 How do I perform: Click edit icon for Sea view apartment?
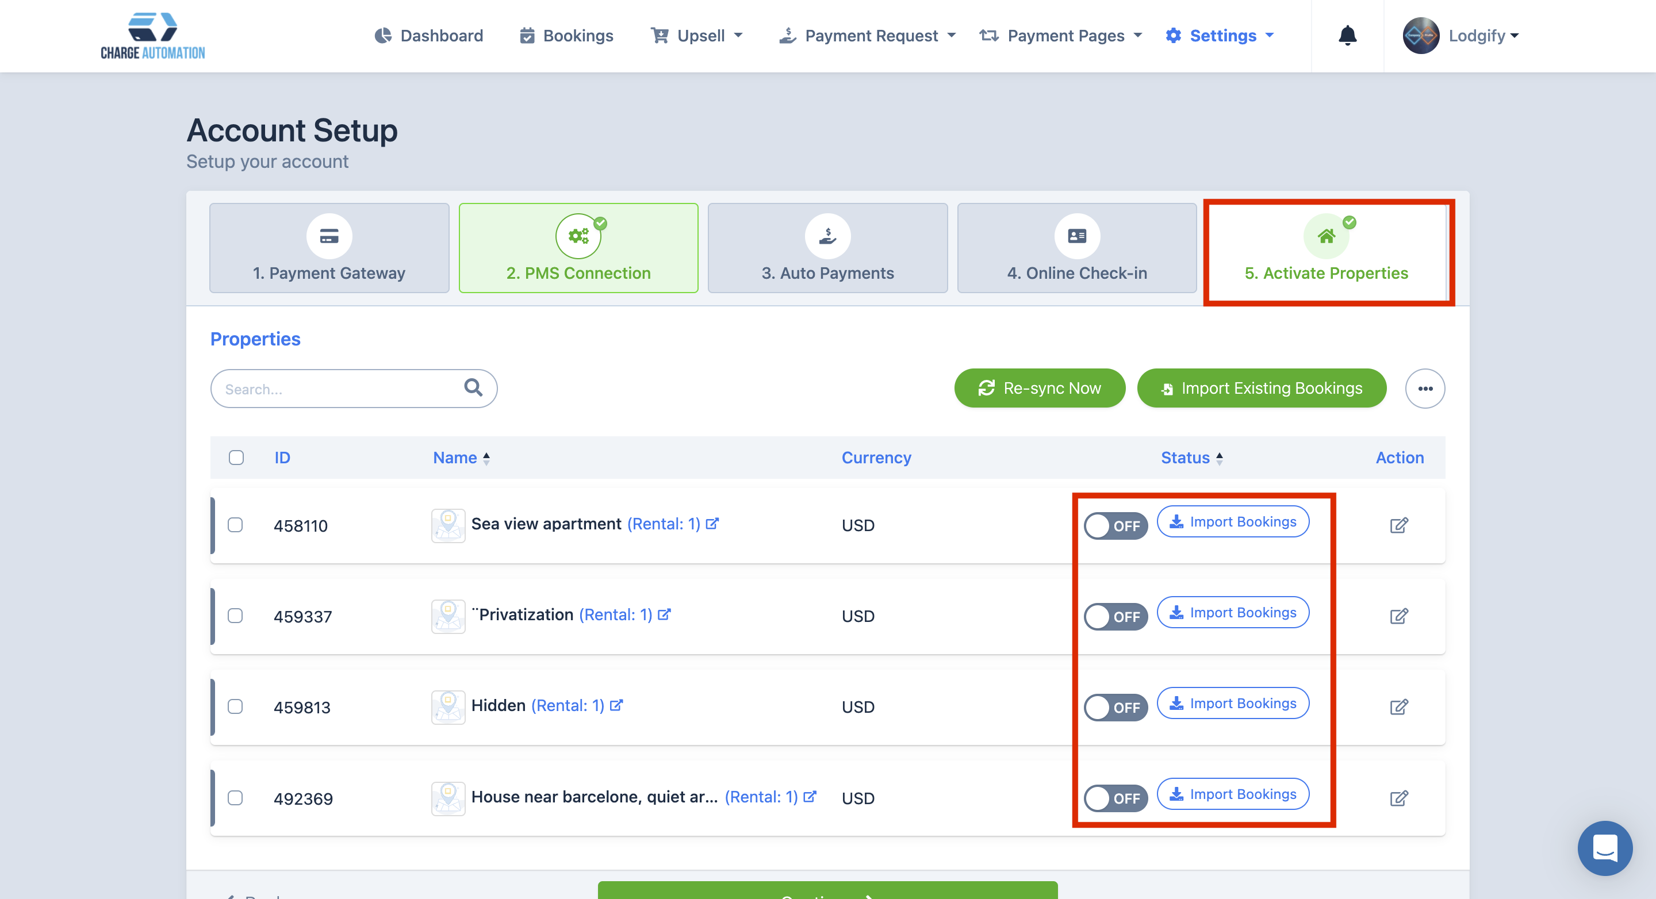coord(1399,525)
